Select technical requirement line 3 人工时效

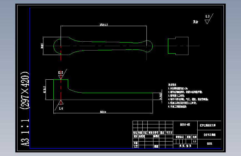[x=176, y=96]
